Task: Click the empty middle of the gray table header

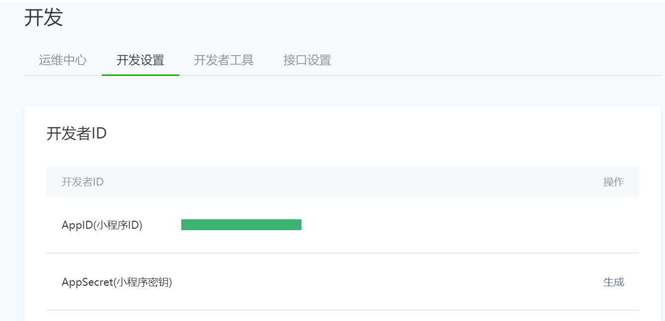Action: tap(343, 182)
